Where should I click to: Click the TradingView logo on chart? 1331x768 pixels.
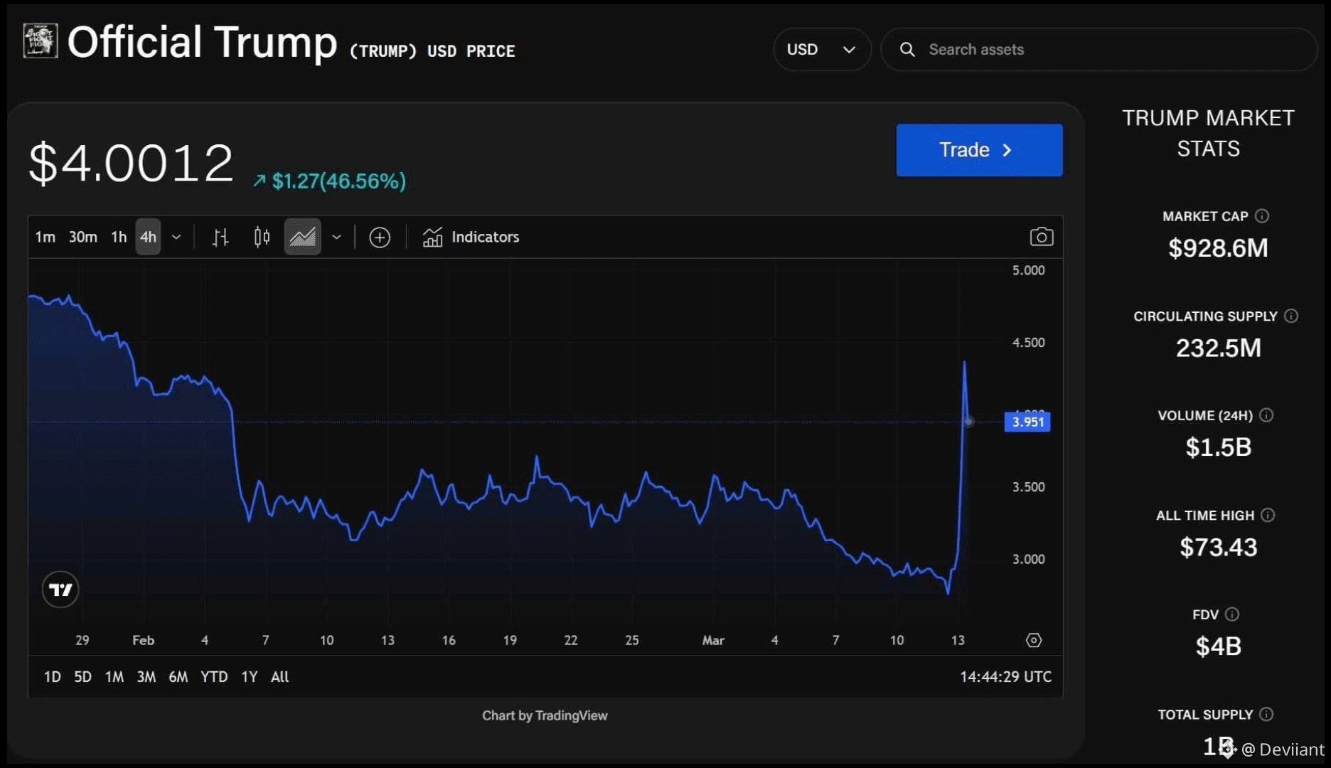[60, 590]
